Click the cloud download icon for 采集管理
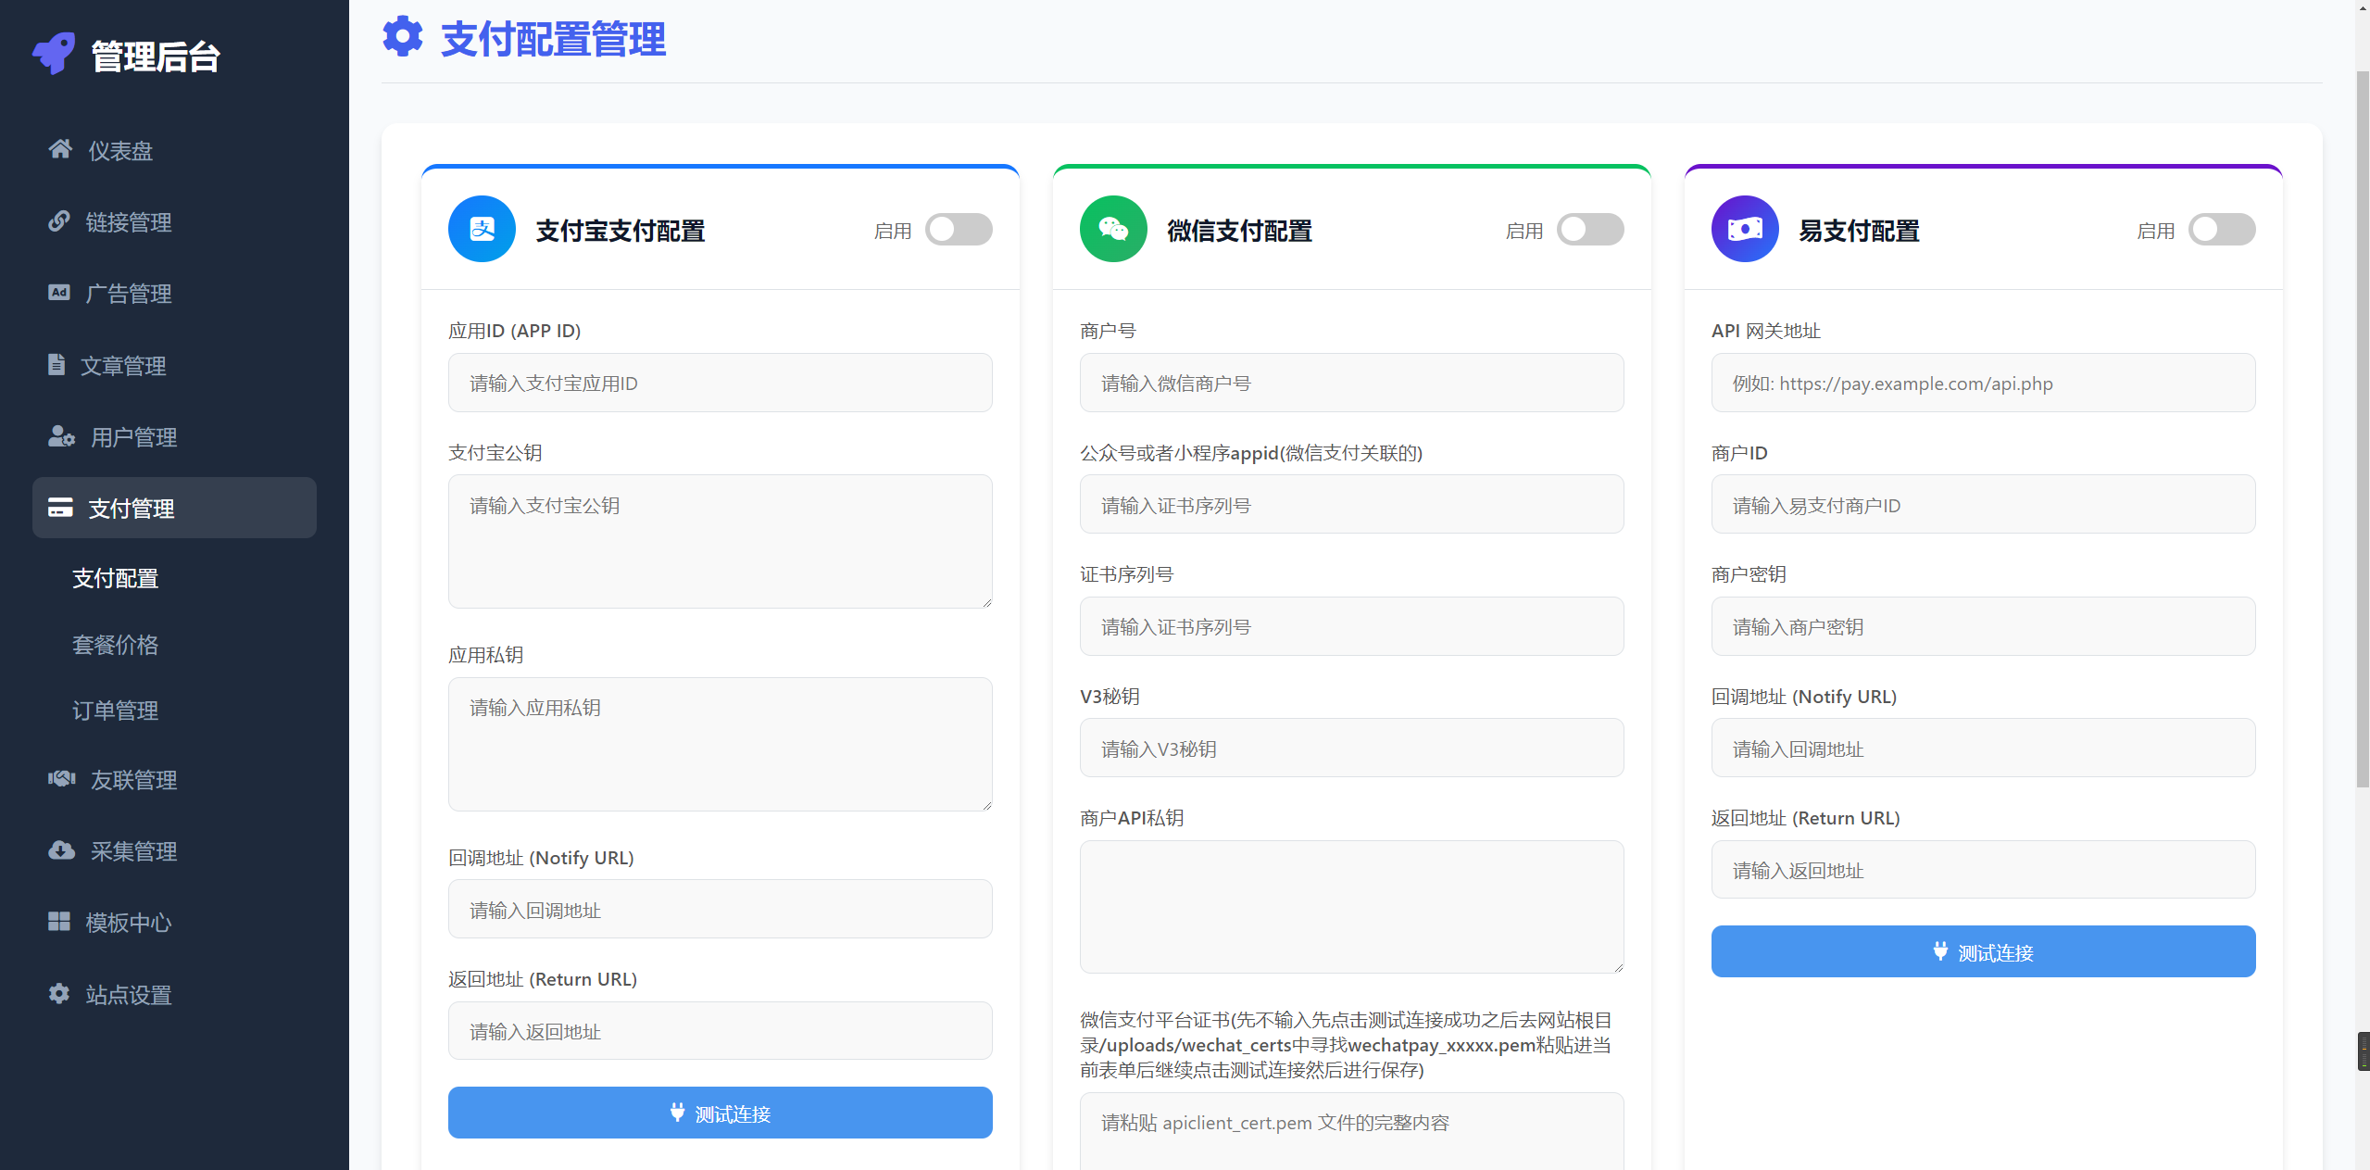 (x=62, y=850)
